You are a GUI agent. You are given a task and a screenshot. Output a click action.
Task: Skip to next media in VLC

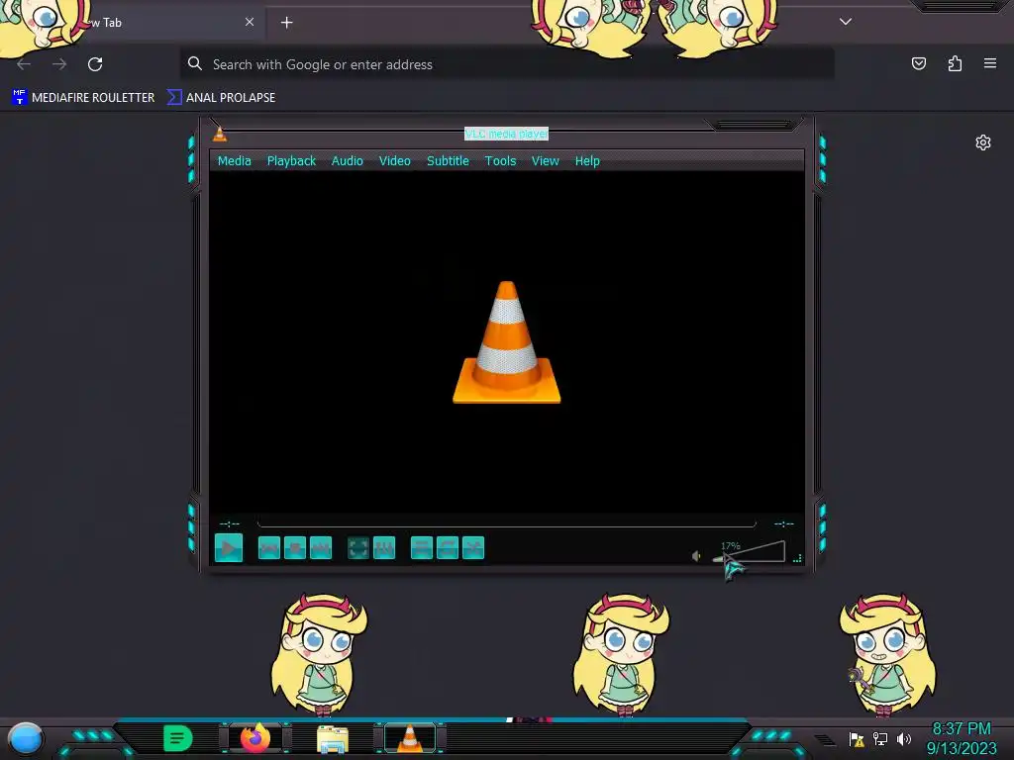pos(321,548)
